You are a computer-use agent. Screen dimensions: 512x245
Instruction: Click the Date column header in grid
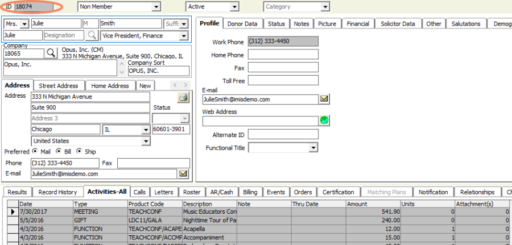point(46,204)
